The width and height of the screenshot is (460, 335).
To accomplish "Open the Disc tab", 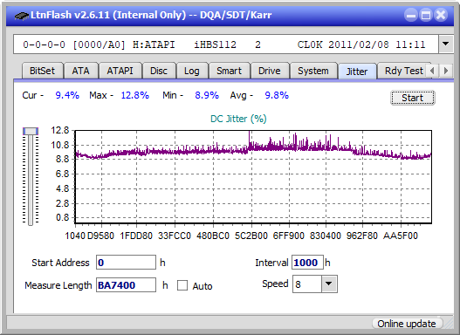I will tap(159, 71).
